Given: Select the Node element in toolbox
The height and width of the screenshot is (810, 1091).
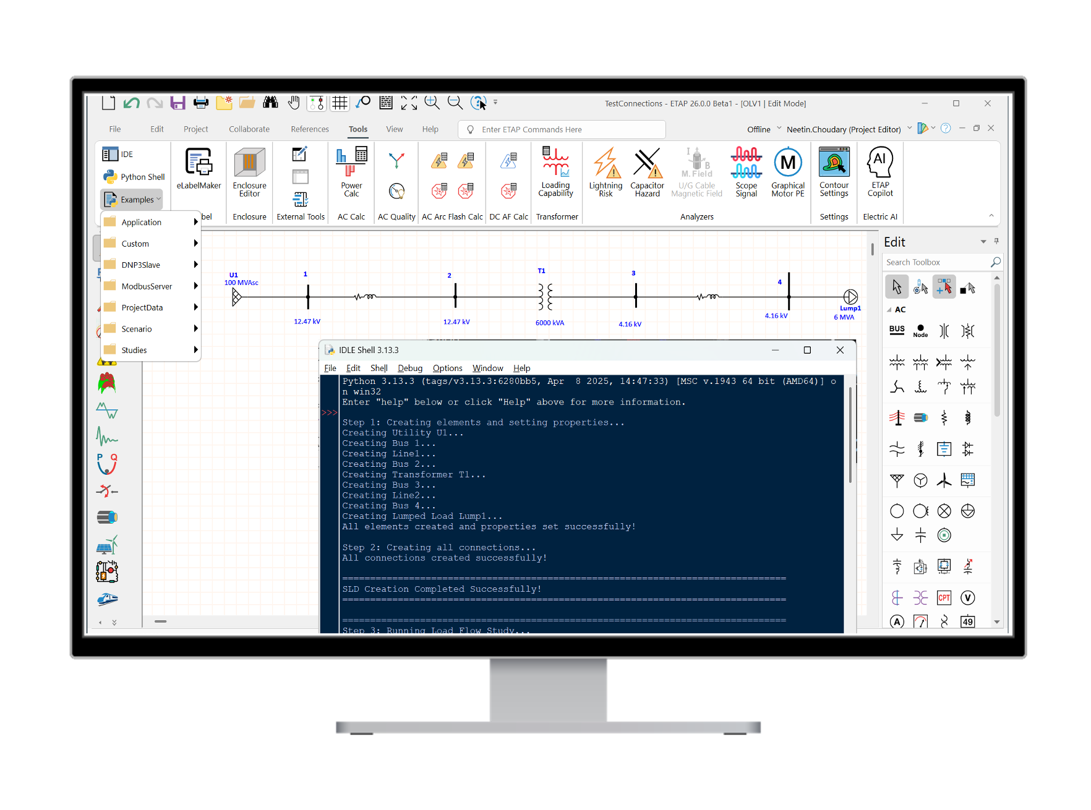Looking at the screenshot, I should tap(920, 331).
